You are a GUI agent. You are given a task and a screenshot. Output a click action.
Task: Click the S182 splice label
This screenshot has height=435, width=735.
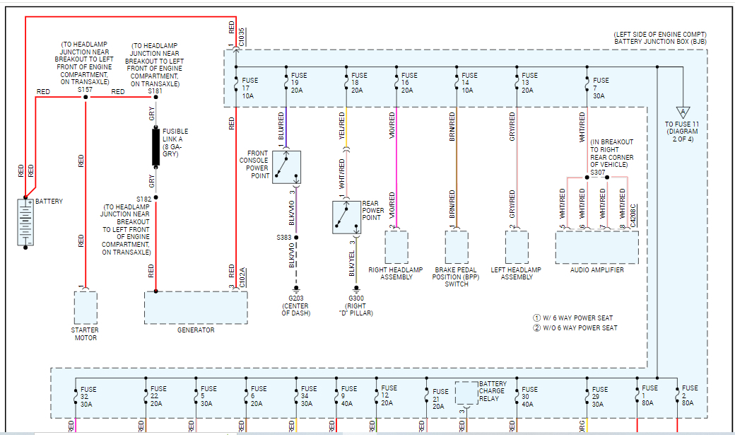144,199
